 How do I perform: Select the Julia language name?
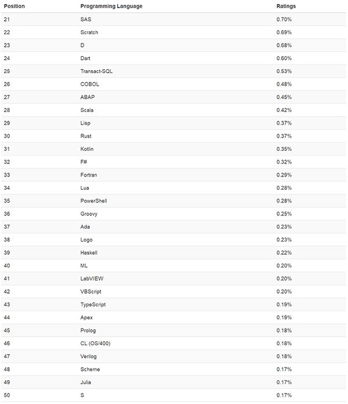(x=86, y=383)
